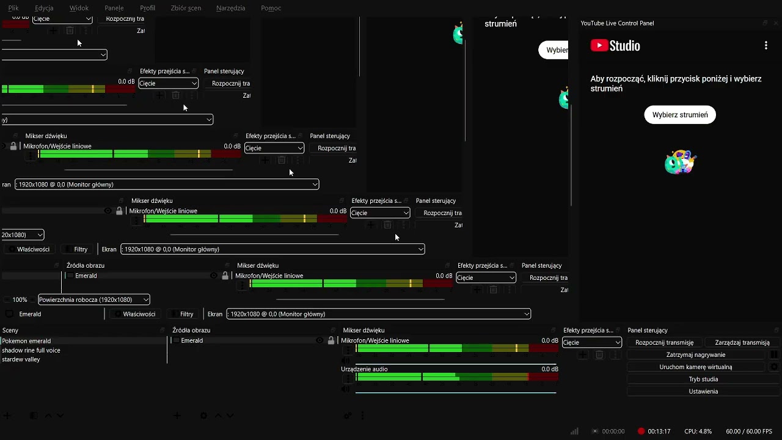Open Powierzchnia robocza (1920x1080) scale dropdown
782x440 pixels.
point(94,299)
